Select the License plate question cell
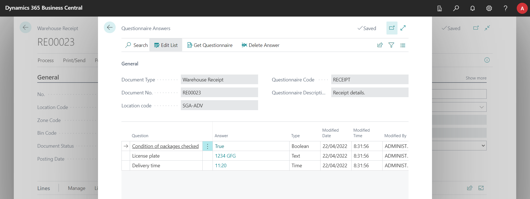The width and height of the screenshot is (530, 199). pyautogui.click(x=166, y=156)
